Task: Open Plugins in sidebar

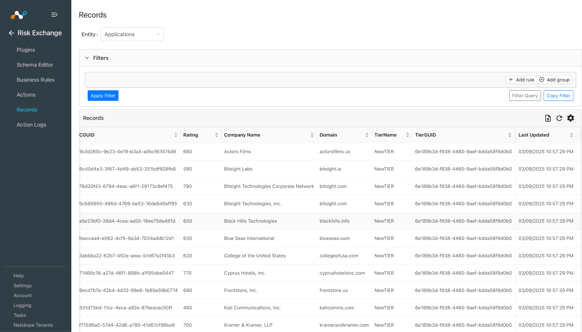Action: click(x=26, y=50)
